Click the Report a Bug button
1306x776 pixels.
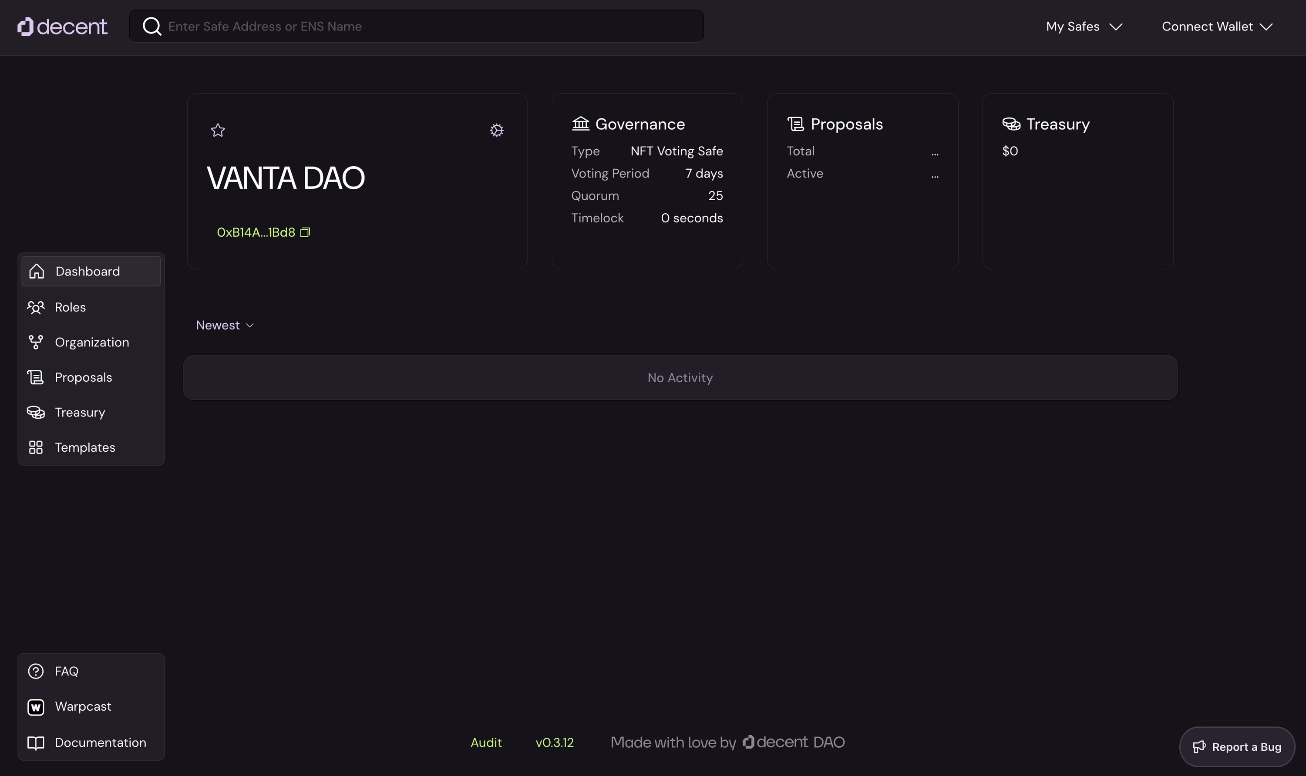pyautogui.click(x=1236, y=747)
